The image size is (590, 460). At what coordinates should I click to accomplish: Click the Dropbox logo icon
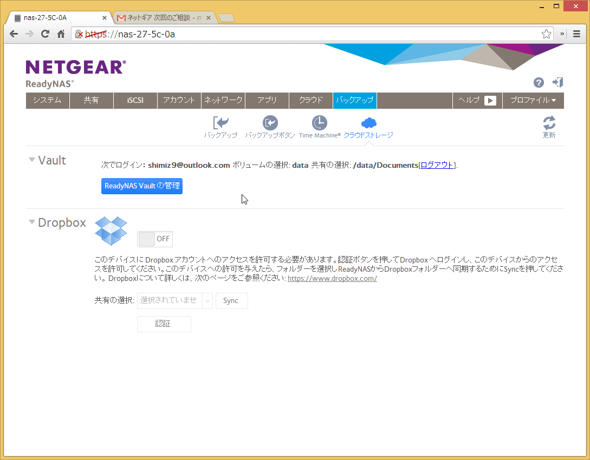111,230
